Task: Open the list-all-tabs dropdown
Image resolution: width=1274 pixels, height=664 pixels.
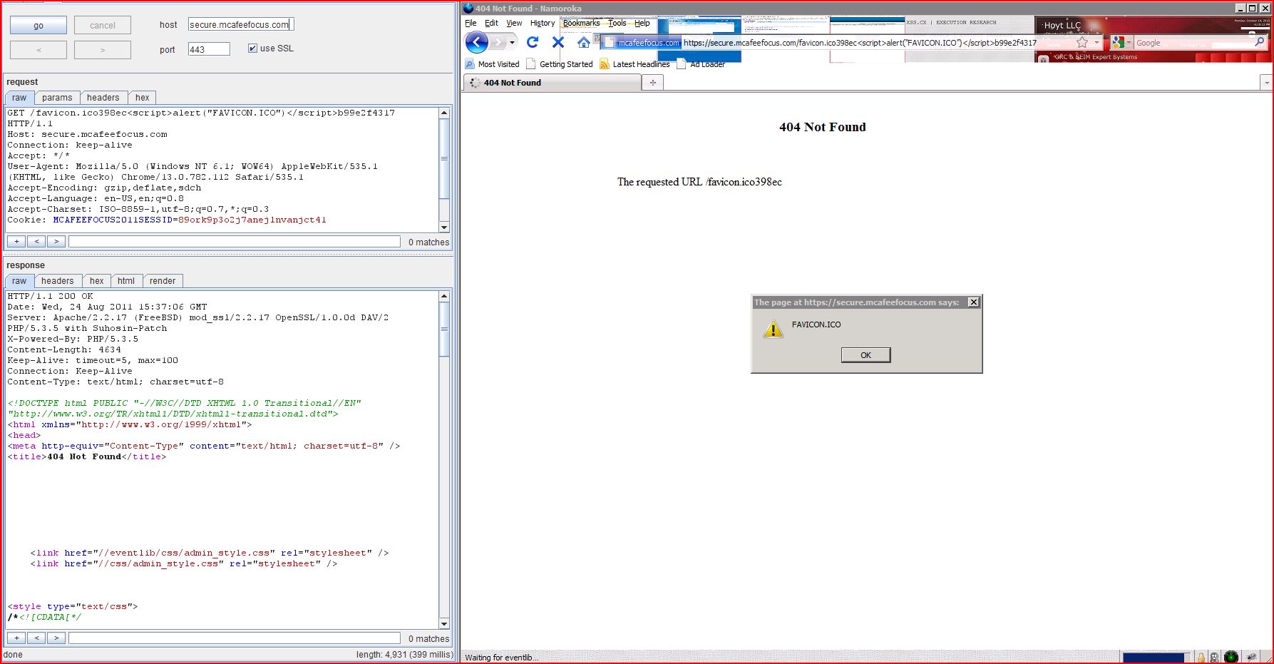Action: pos(1266,83)
